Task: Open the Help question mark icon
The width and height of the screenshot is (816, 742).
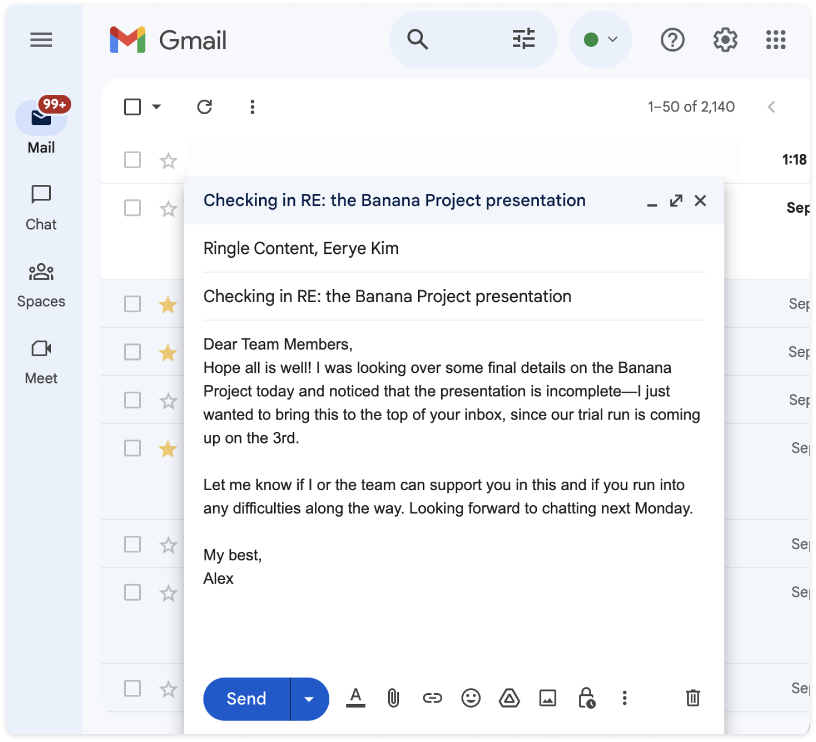Action: coord(672,40)
